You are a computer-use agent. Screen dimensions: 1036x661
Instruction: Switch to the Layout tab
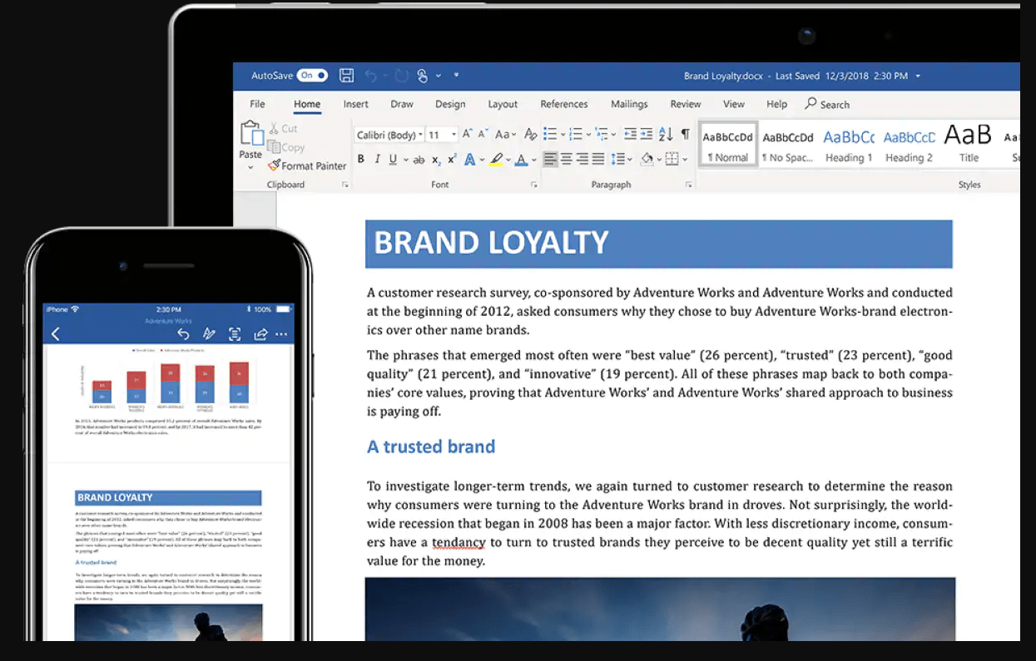503,104
